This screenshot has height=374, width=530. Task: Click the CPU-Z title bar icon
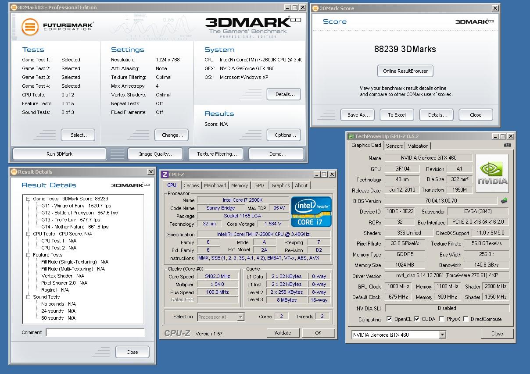click(x=165, y=175)
